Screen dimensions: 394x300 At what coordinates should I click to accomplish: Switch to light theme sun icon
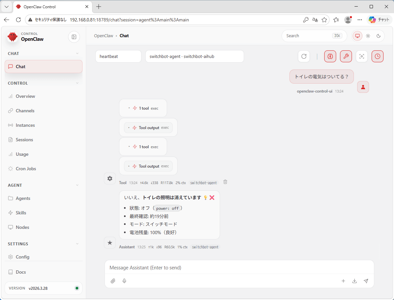368,36
